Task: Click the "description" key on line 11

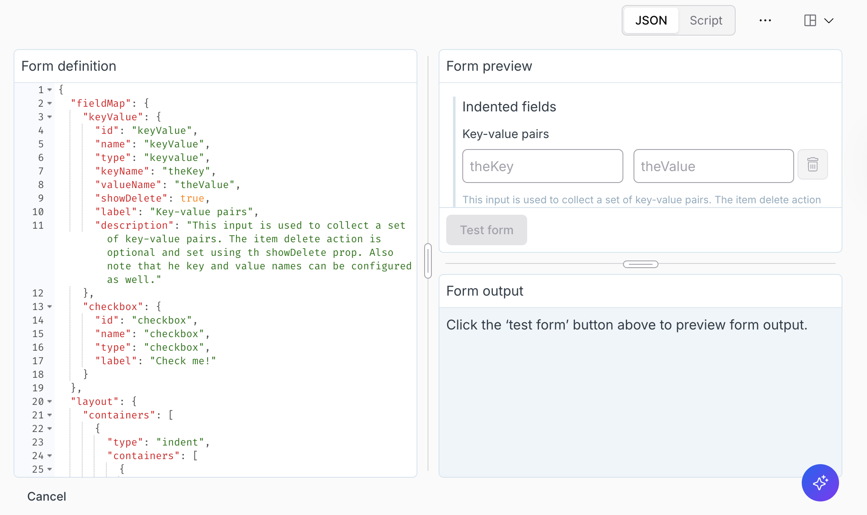Action: pyautogui.click(x=135, y=225)
